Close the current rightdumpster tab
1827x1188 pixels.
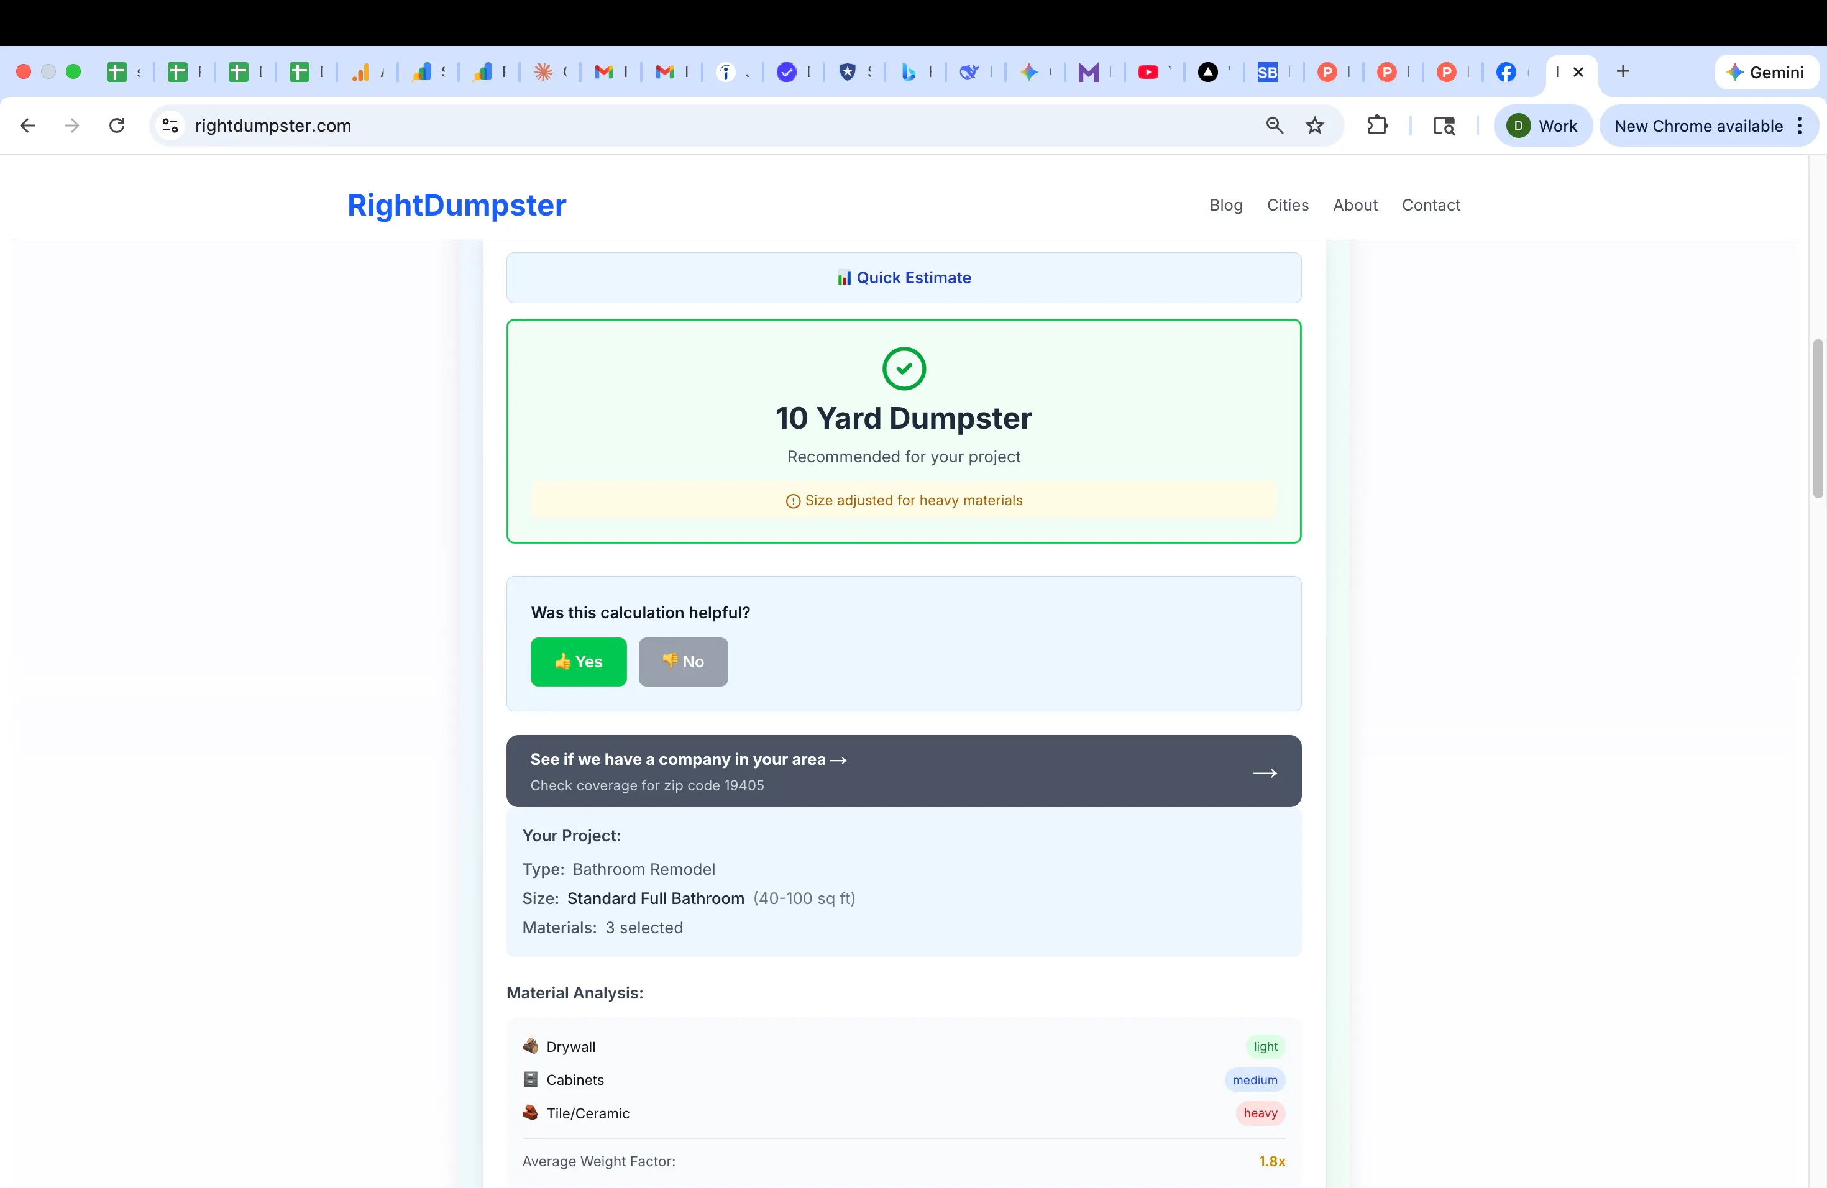(1578, 72)
